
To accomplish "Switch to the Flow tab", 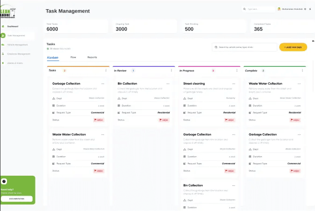I will (73, 57).
